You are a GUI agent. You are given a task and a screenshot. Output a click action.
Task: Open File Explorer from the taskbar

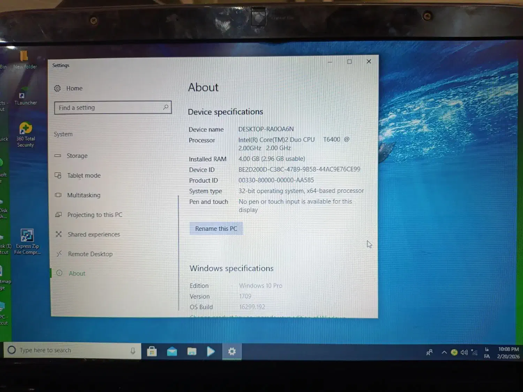192,352
